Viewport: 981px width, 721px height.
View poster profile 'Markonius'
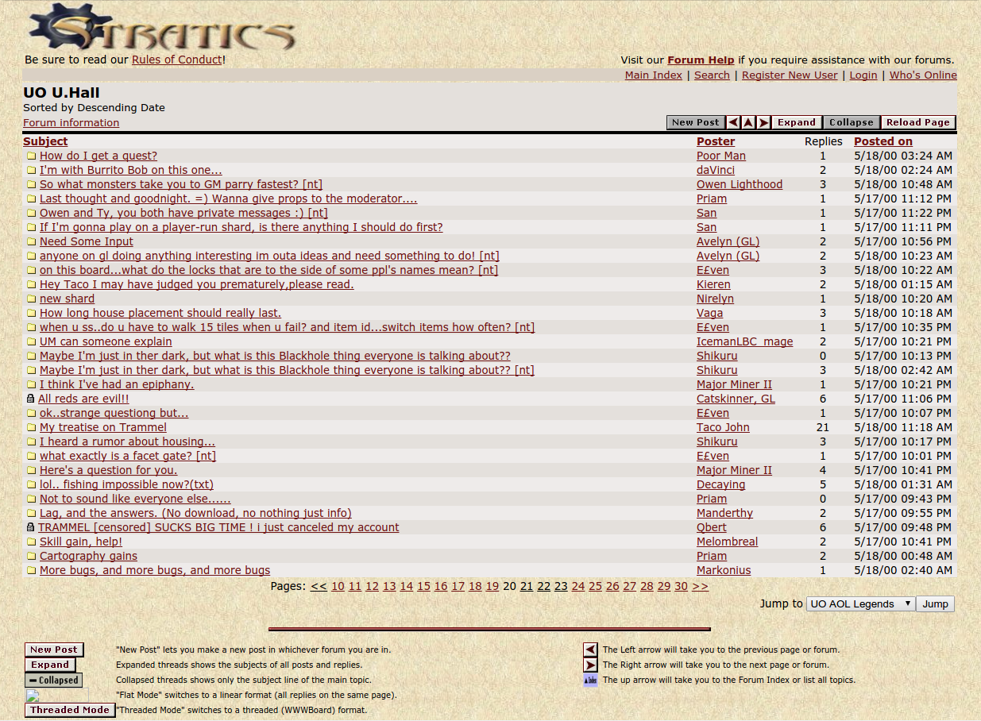[724, 570]
